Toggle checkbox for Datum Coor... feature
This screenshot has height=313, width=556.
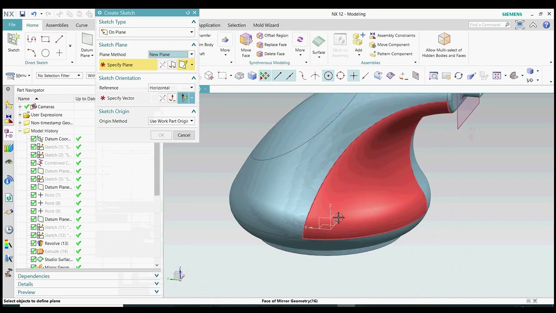[33, 139]
